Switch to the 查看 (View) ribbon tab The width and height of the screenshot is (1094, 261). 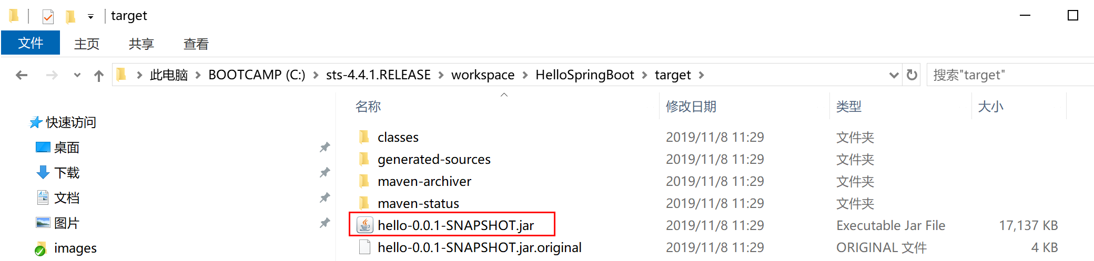pyautogui.click(x=196, y=44)
